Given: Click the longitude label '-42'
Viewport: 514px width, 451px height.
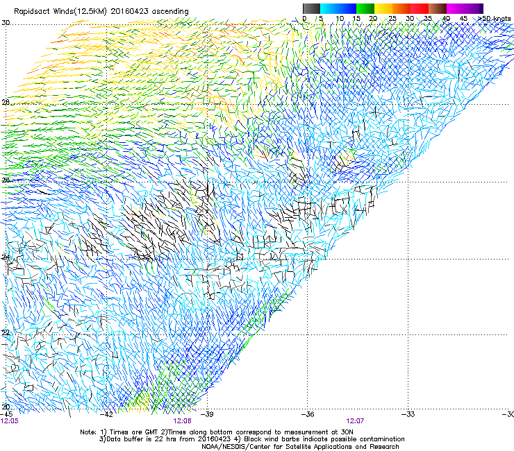Looking at the screenshot, I should click(x=106, y=414).
